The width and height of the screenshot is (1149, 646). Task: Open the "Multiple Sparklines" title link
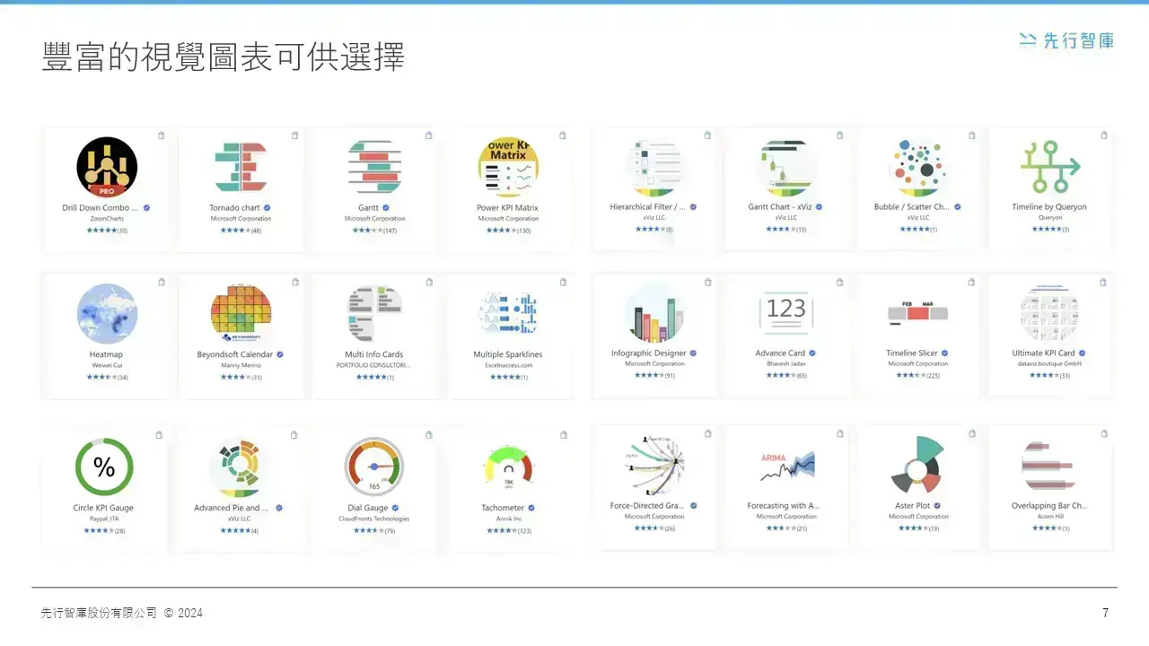pyautogui.click(x=508, y=354)
